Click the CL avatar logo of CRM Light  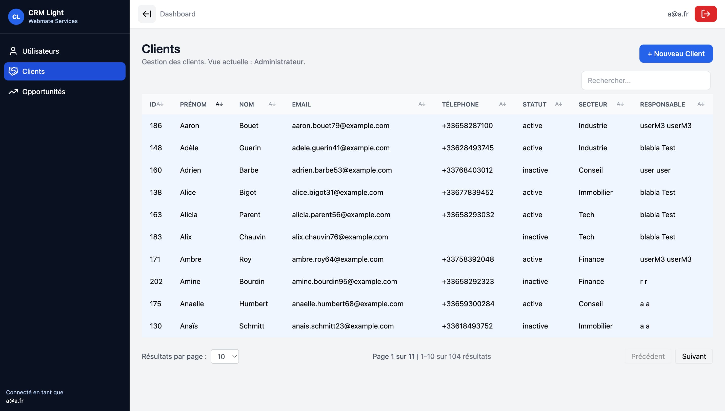coord(16,17)
